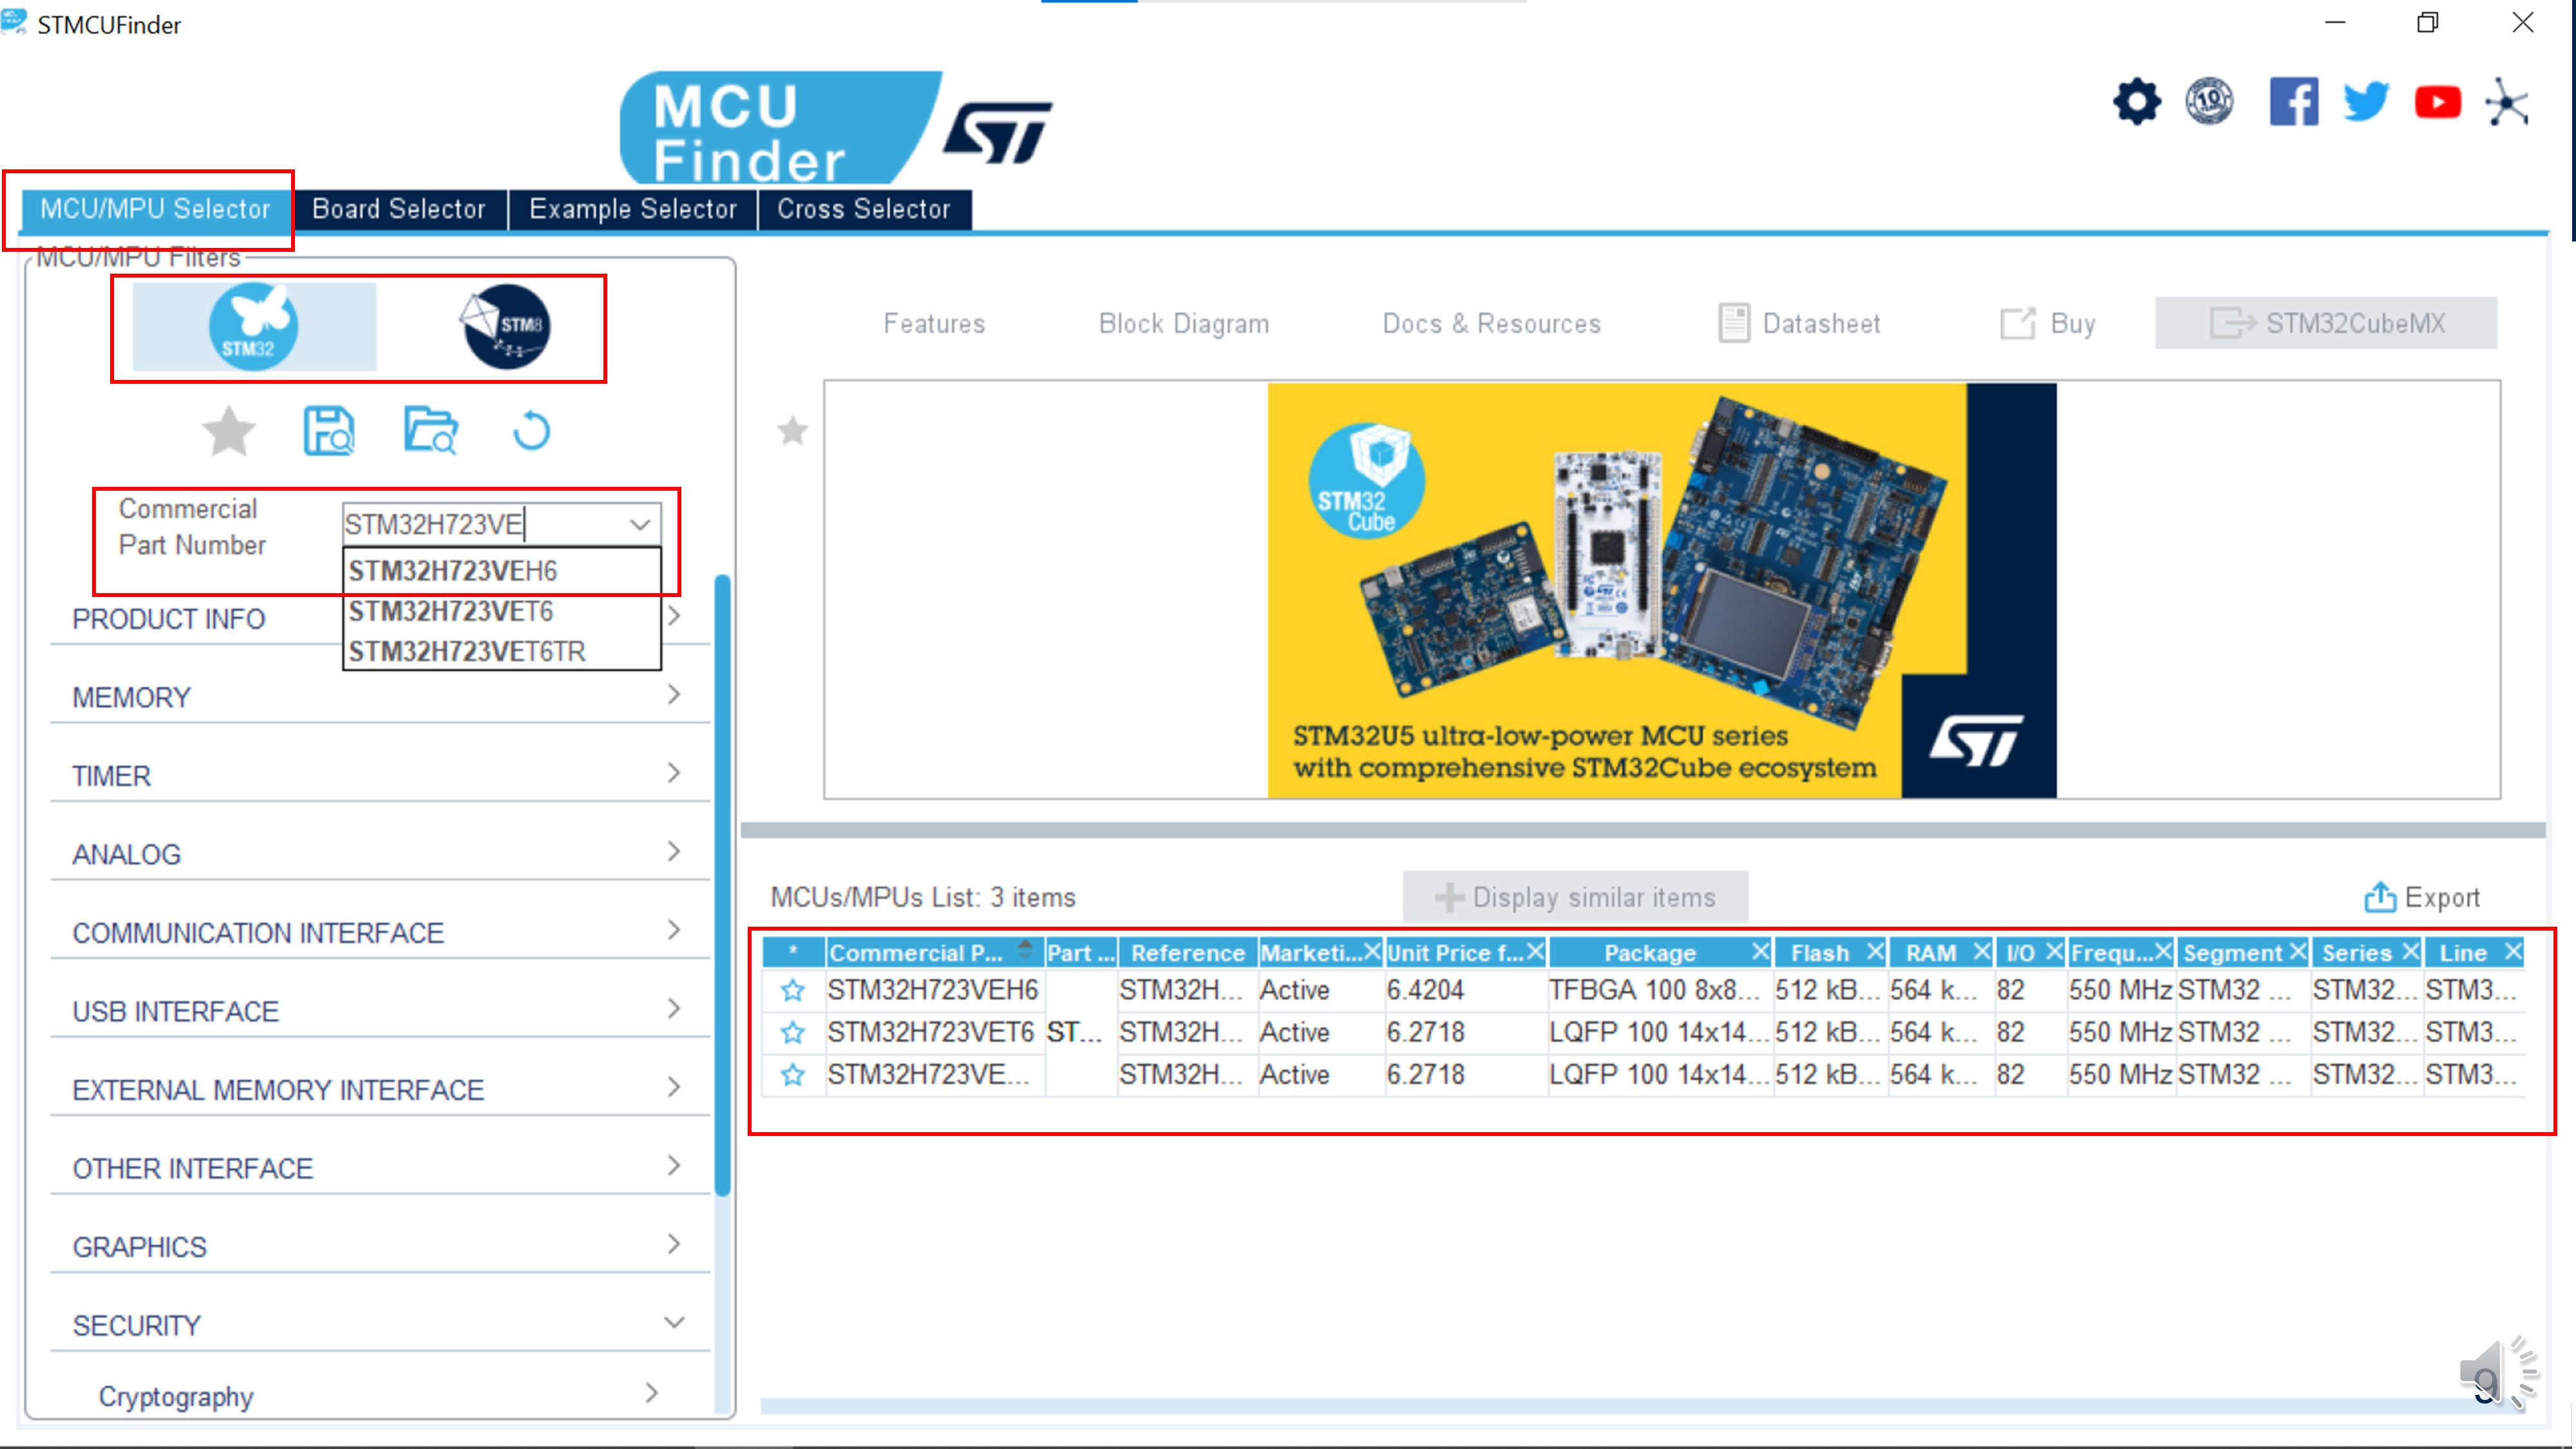Open the settings gear icon
This screenshot has height=1449, width=2576.
coord(2137,102)
